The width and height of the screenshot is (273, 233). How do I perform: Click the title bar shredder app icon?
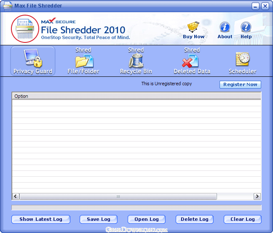8,6
